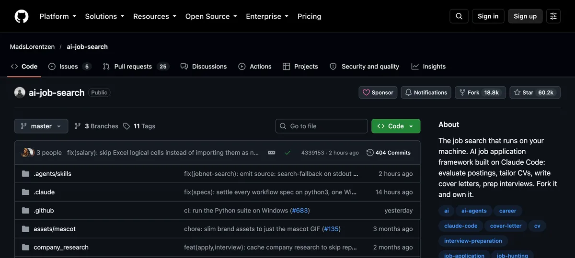Click the ai topic tag

point(447,211)
